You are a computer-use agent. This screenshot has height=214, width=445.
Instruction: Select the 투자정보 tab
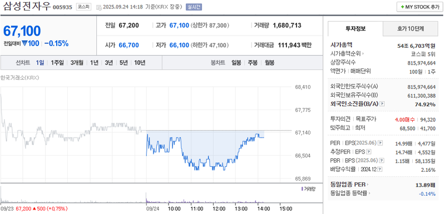tap(355, 28)
